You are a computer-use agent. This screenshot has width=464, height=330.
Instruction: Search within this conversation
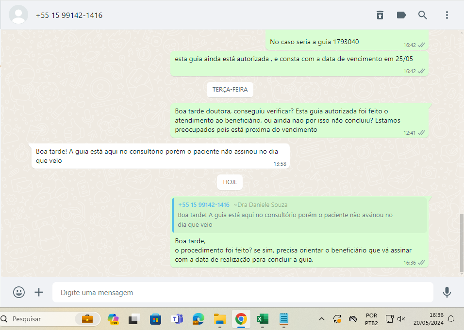pyautogui.click(x=423, y=15)
